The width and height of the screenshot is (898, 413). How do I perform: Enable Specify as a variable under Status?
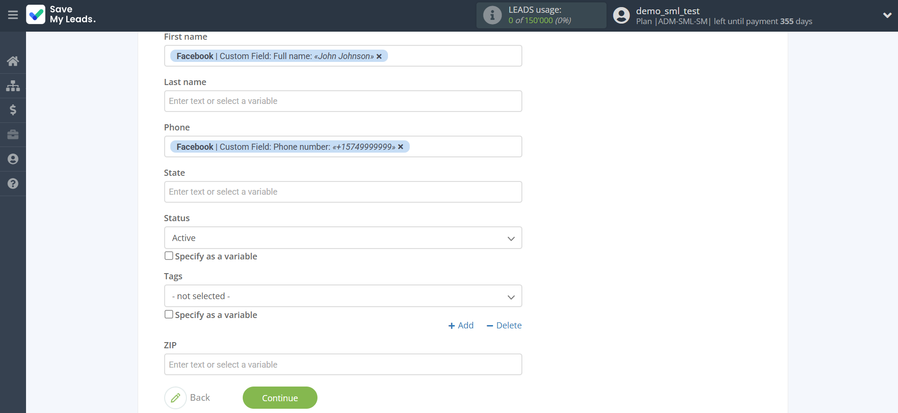(x=169, y=256)
